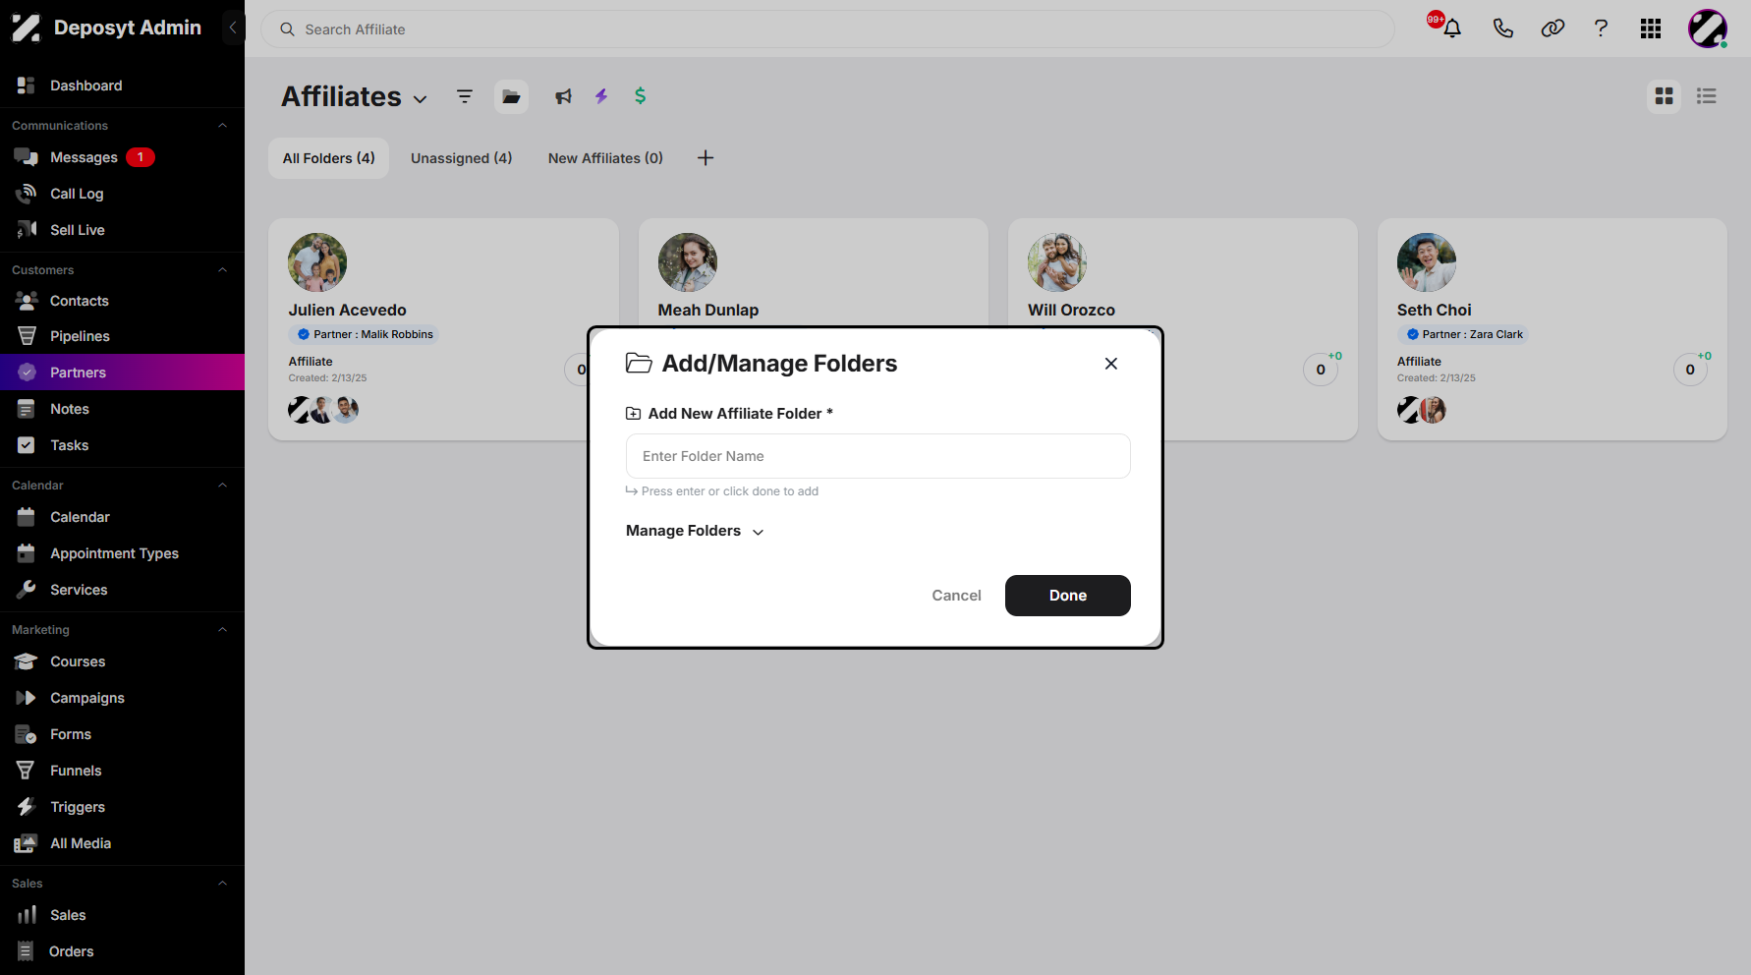
Task: Expand the Manage Folders section
Action: (695, 531)
